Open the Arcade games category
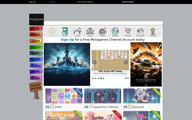Screen dimensions: 192x120 click(65, 32)
